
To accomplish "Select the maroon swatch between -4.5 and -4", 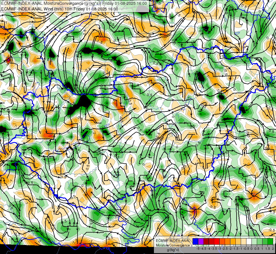I will point(206,241).
